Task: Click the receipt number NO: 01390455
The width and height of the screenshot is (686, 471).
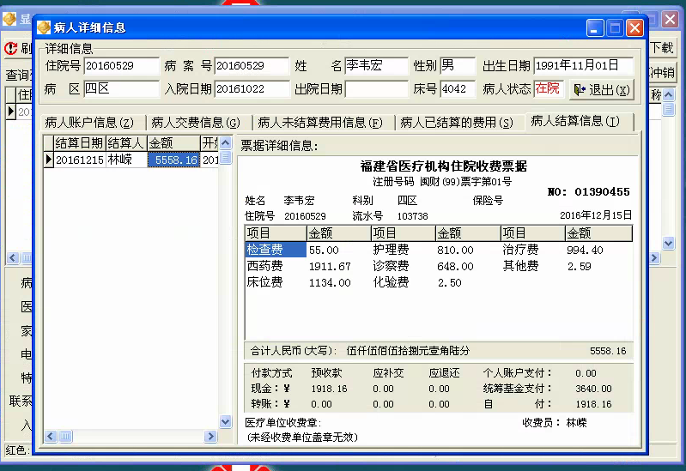Action: 588,192
